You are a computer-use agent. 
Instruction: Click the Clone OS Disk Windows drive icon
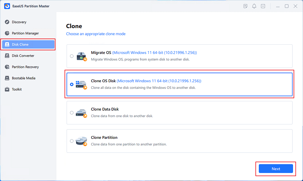81,85
